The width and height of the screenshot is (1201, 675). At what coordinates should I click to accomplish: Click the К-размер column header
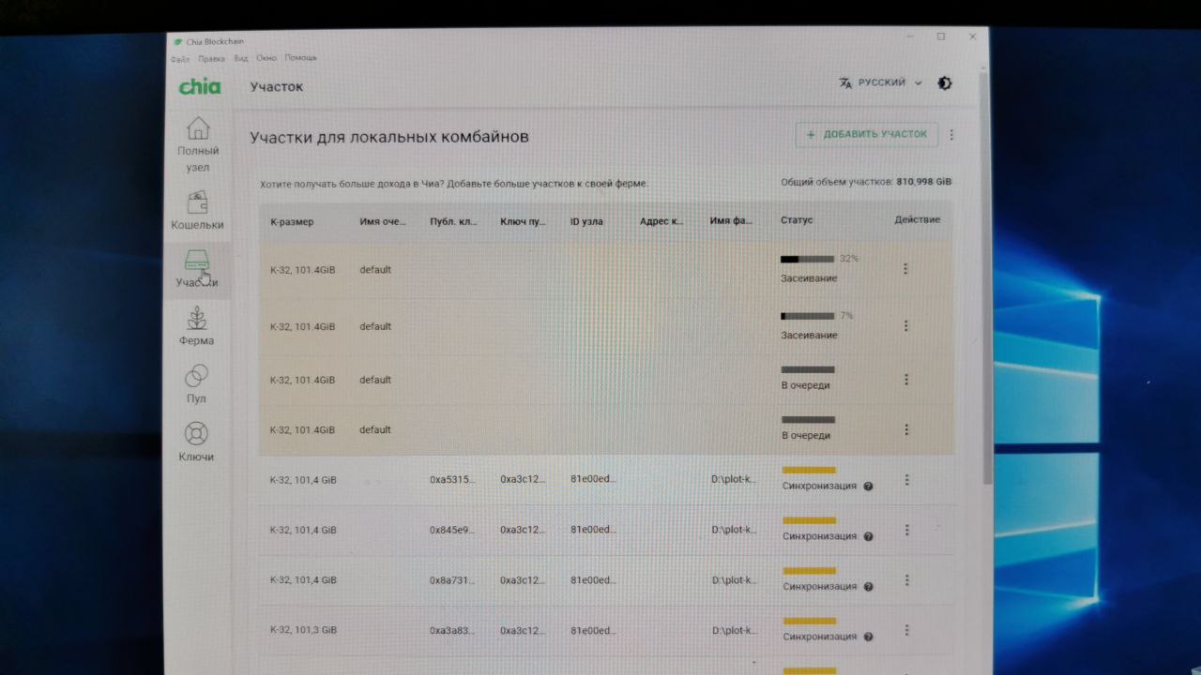coord(292,221)
